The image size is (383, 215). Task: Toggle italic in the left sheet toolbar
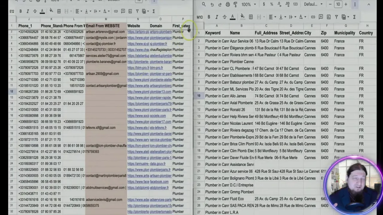pyautogui.click(x=28, y=11)
